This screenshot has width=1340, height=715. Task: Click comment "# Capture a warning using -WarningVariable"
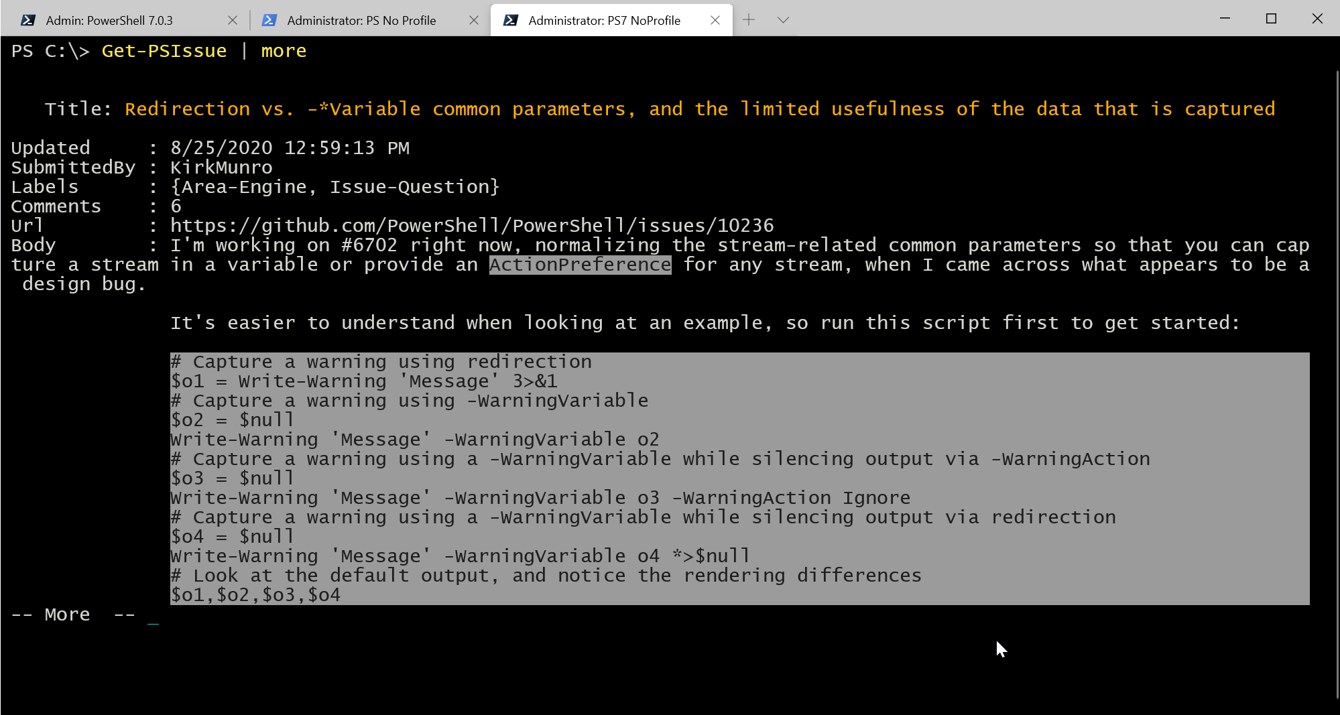coord(410,401)
